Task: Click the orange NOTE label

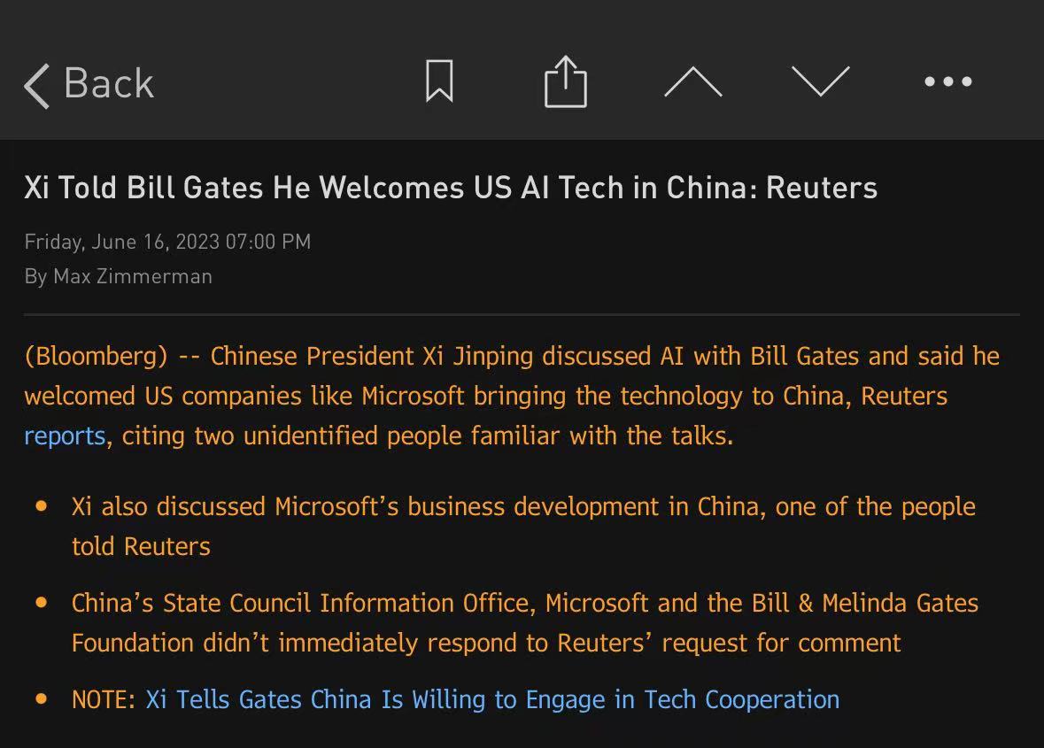Action: (x=104, y=699)
